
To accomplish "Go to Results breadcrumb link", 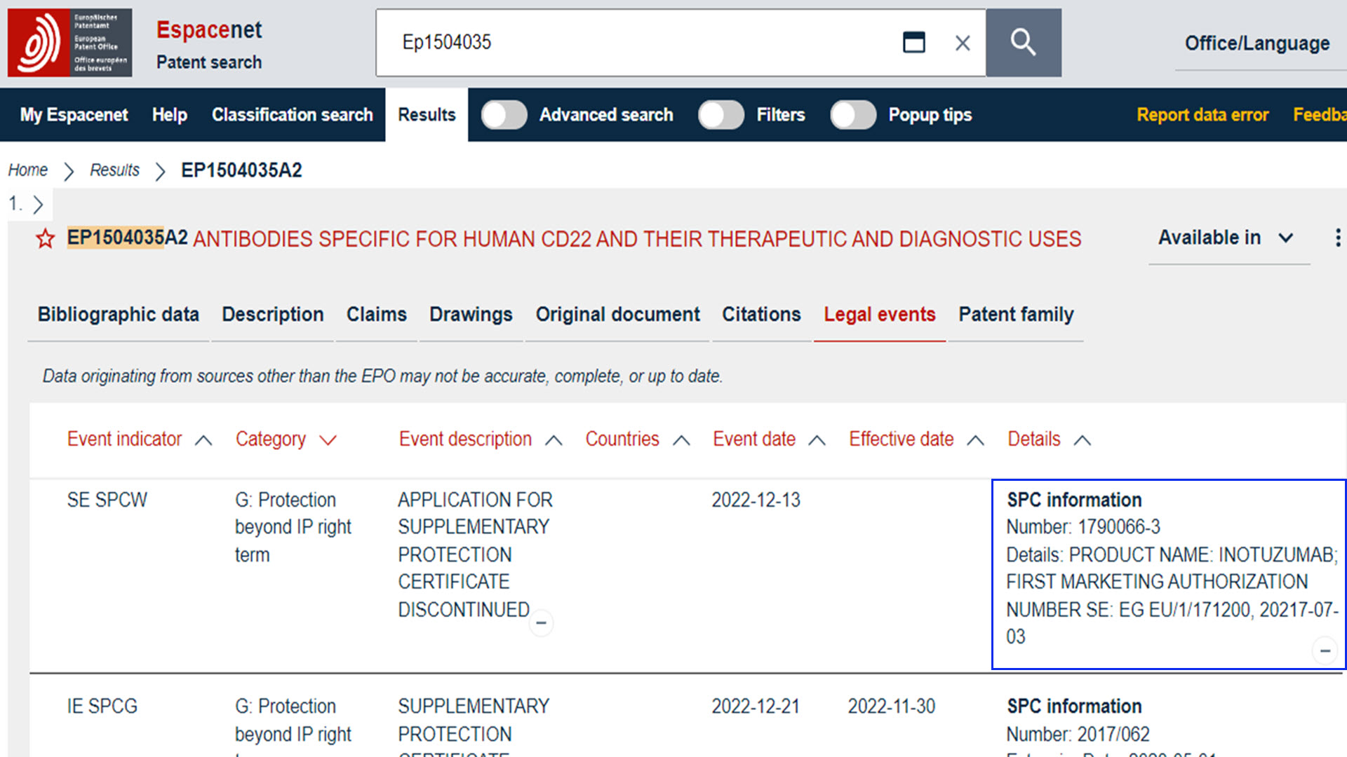I will point(114,170).
